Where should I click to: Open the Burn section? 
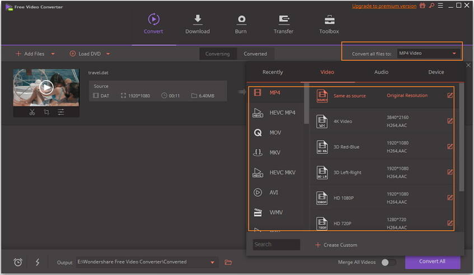(241, 24)
